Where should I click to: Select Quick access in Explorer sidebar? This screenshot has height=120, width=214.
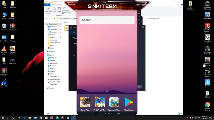(53, 24)
